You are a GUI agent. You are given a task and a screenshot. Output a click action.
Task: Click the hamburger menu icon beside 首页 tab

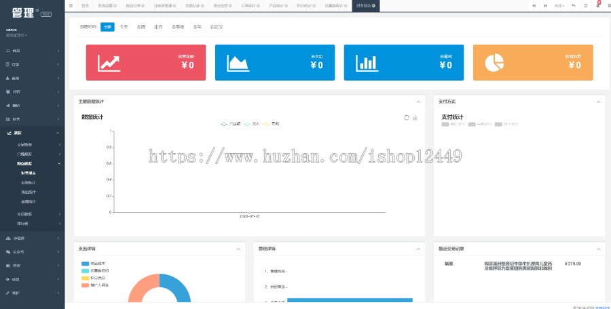click(x=71, y=5)
